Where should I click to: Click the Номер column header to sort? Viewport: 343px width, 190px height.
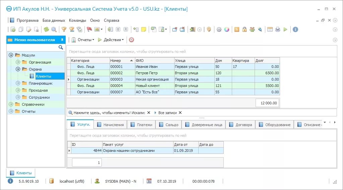tap(122, 61)
